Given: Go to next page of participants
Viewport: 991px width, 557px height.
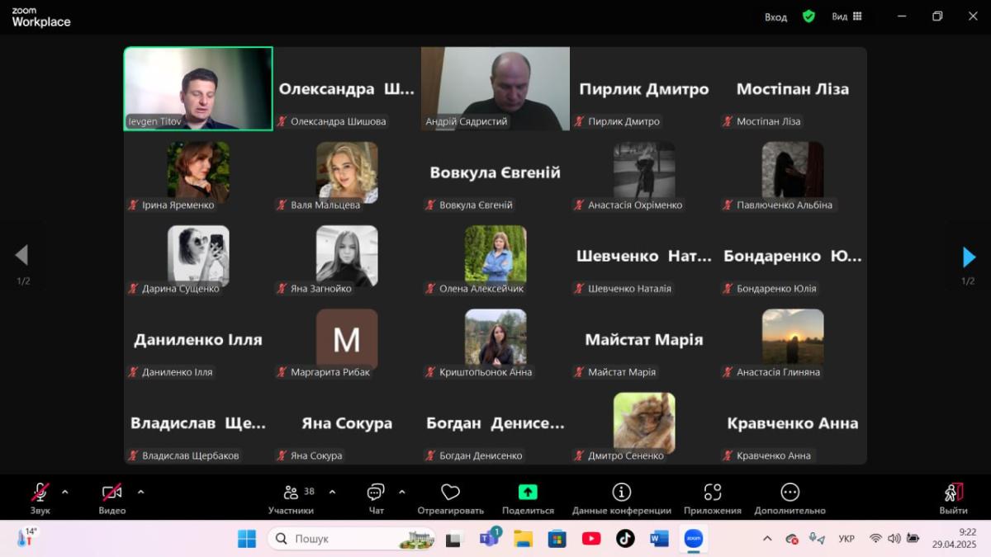Looking at the screenshot, I should 969,257.
